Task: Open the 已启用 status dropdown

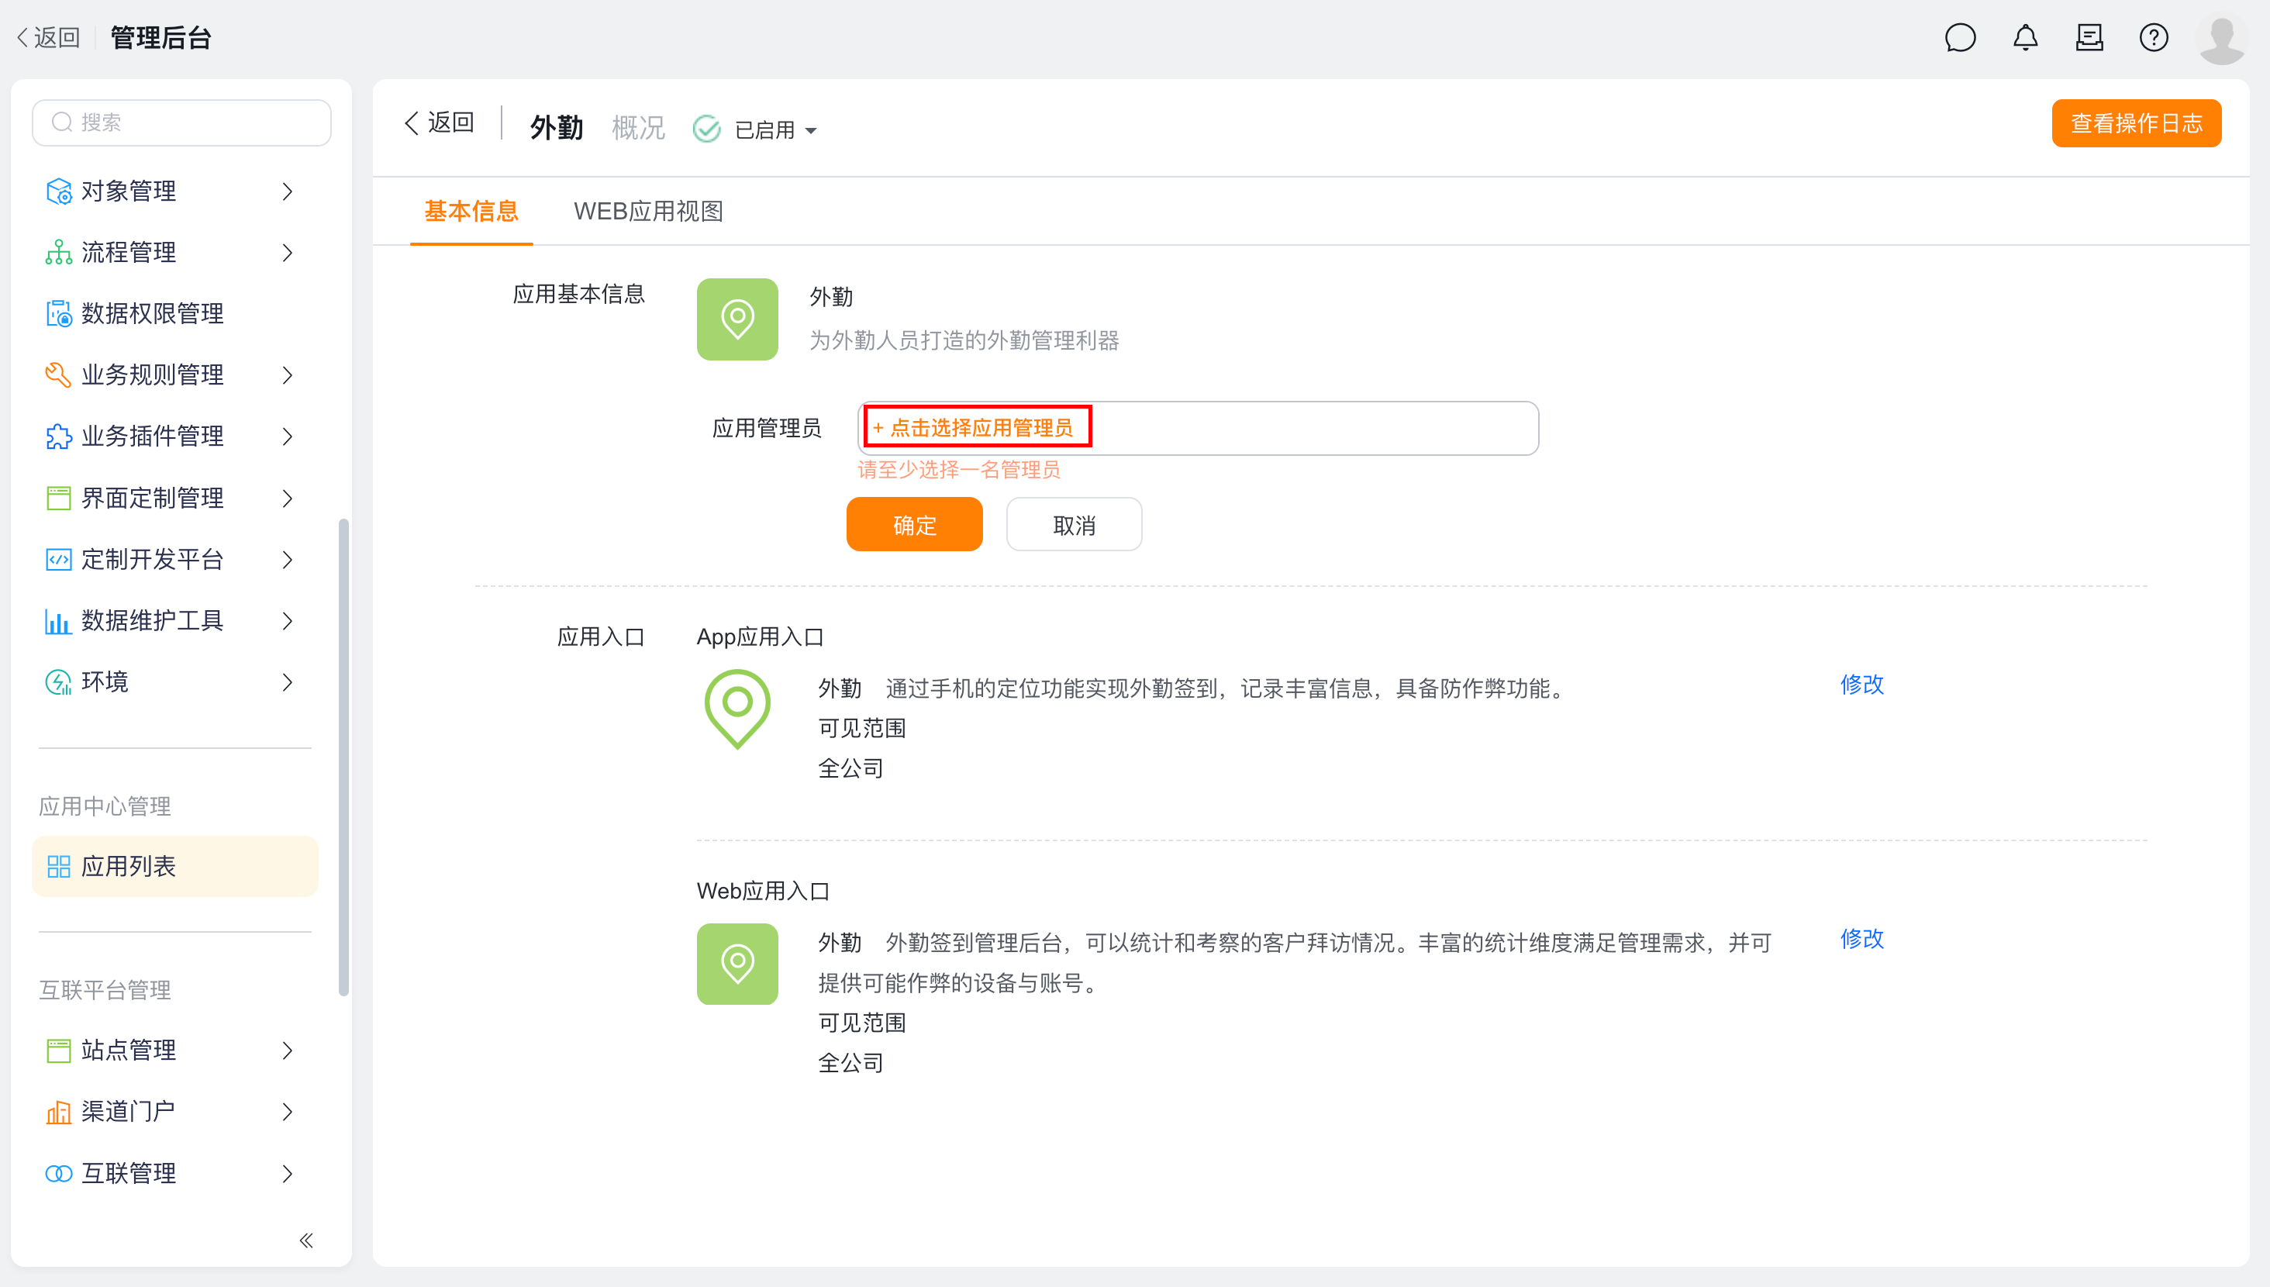Action: click(x=757, y=130)
